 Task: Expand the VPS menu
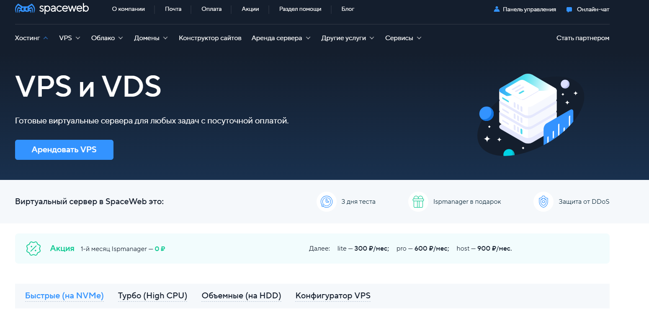(x=70, y=38)
